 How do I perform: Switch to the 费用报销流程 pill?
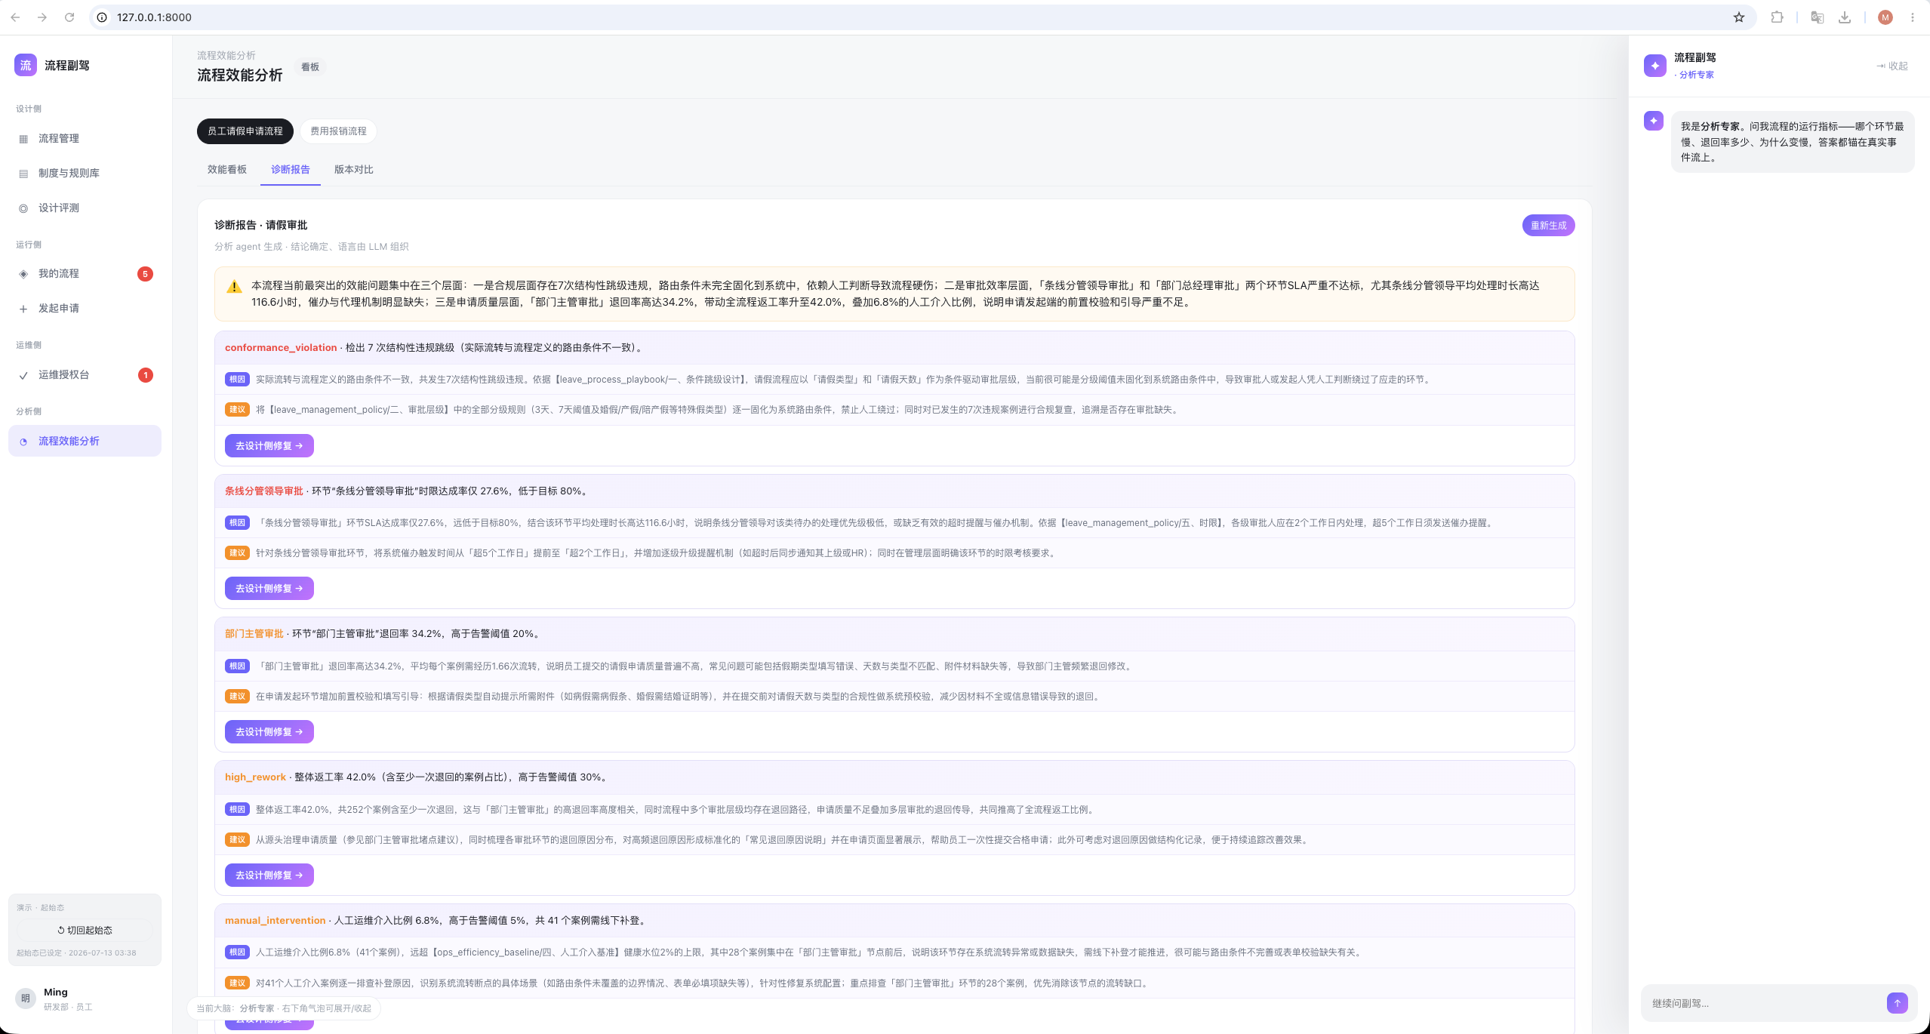coord(338,131)
